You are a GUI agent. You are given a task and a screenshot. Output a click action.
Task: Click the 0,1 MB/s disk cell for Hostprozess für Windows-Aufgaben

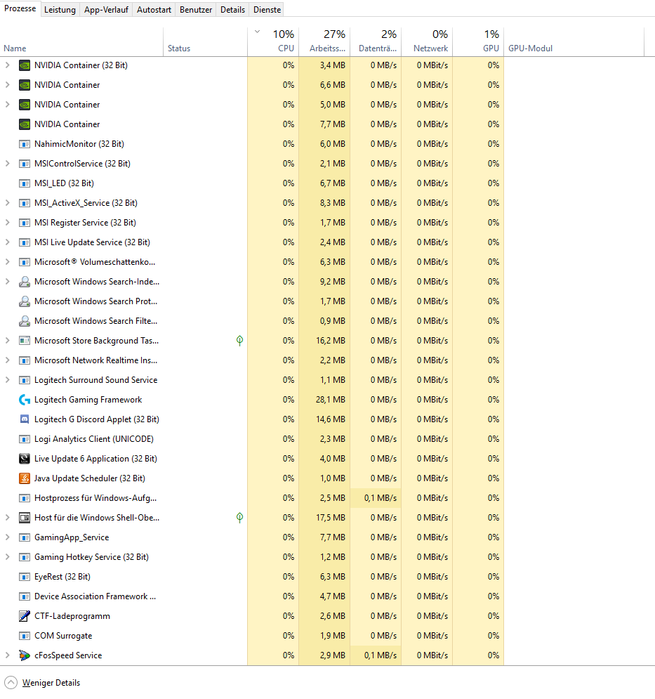tap(376, 498)
